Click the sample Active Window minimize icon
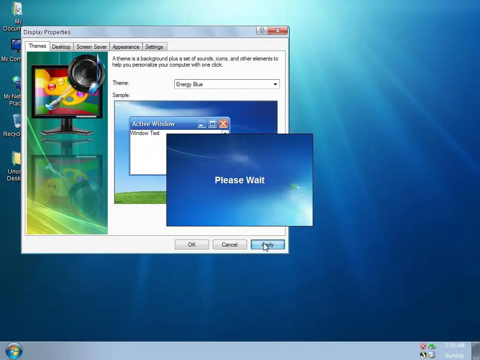 pos(202,124)
